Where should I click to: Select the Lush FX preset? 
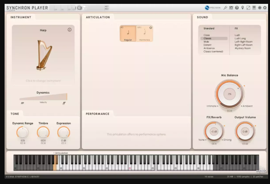[237, 35]
